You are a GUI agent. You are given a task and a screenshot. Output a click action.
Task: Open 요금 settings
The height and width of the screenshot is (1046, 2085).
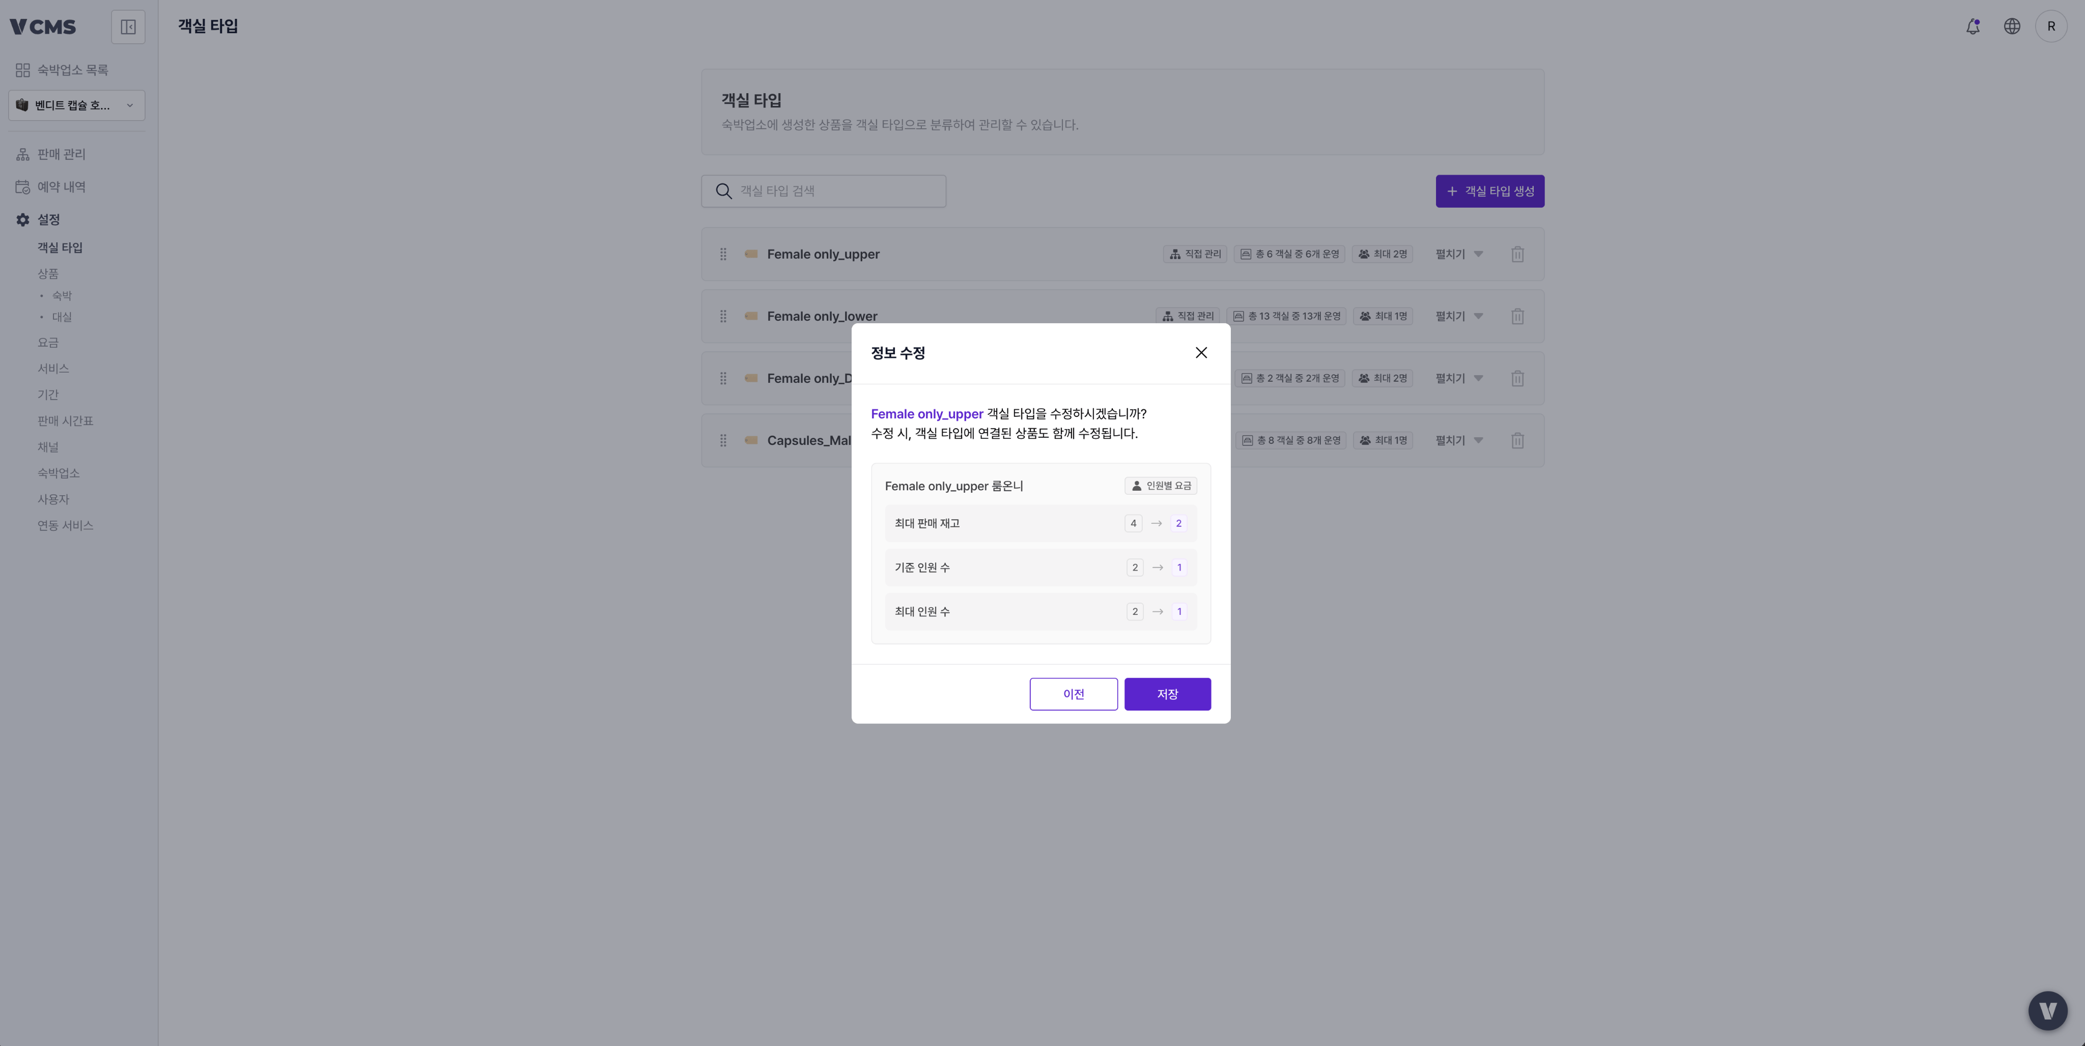tap(48, 343)
